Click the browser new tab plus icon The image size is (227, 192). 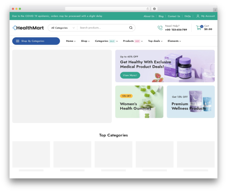pyautogui.click(x=215, y=10)
